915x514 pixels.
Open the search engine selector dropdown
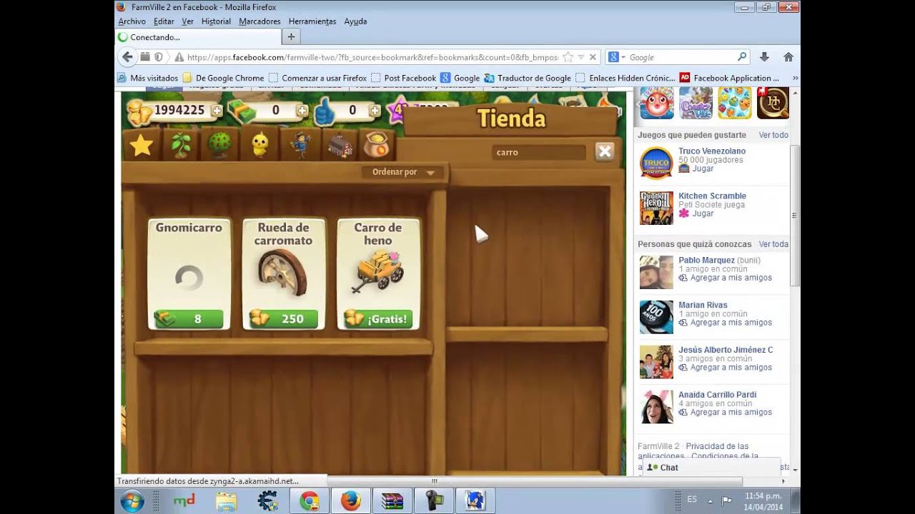tap(616, 57)
